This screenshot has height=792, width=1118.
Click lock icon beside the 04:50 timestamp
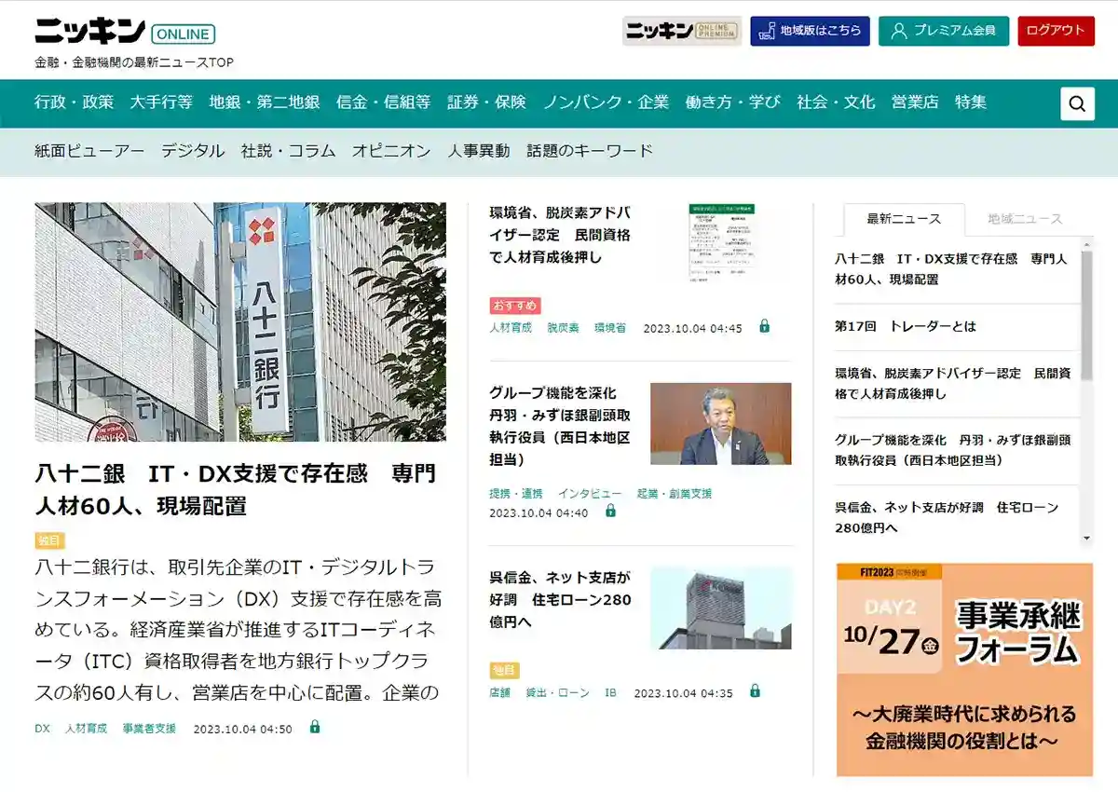tap(315, 727)
